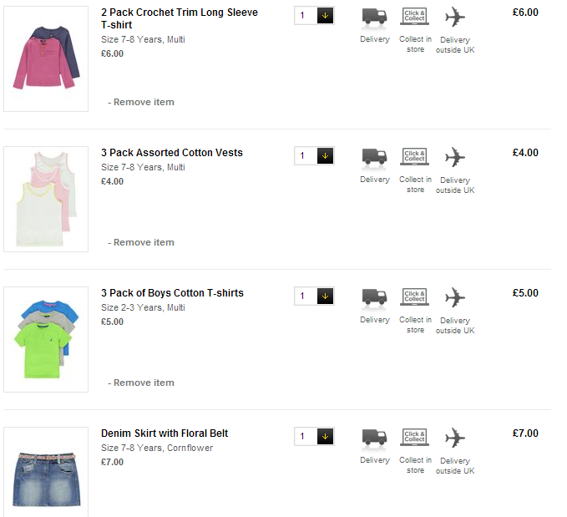
Task: Open Denim Skirt with Floral Belt title
Action: pos(165,433)
